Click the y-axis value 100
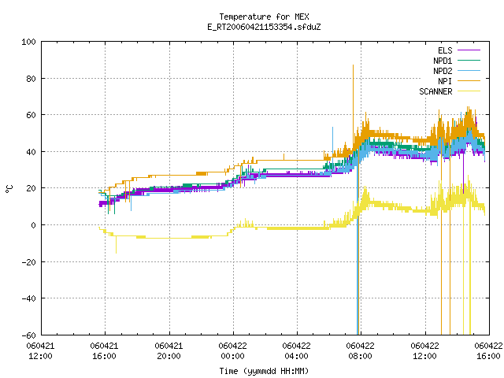504x378 pixels. click(x=28, y=42)
